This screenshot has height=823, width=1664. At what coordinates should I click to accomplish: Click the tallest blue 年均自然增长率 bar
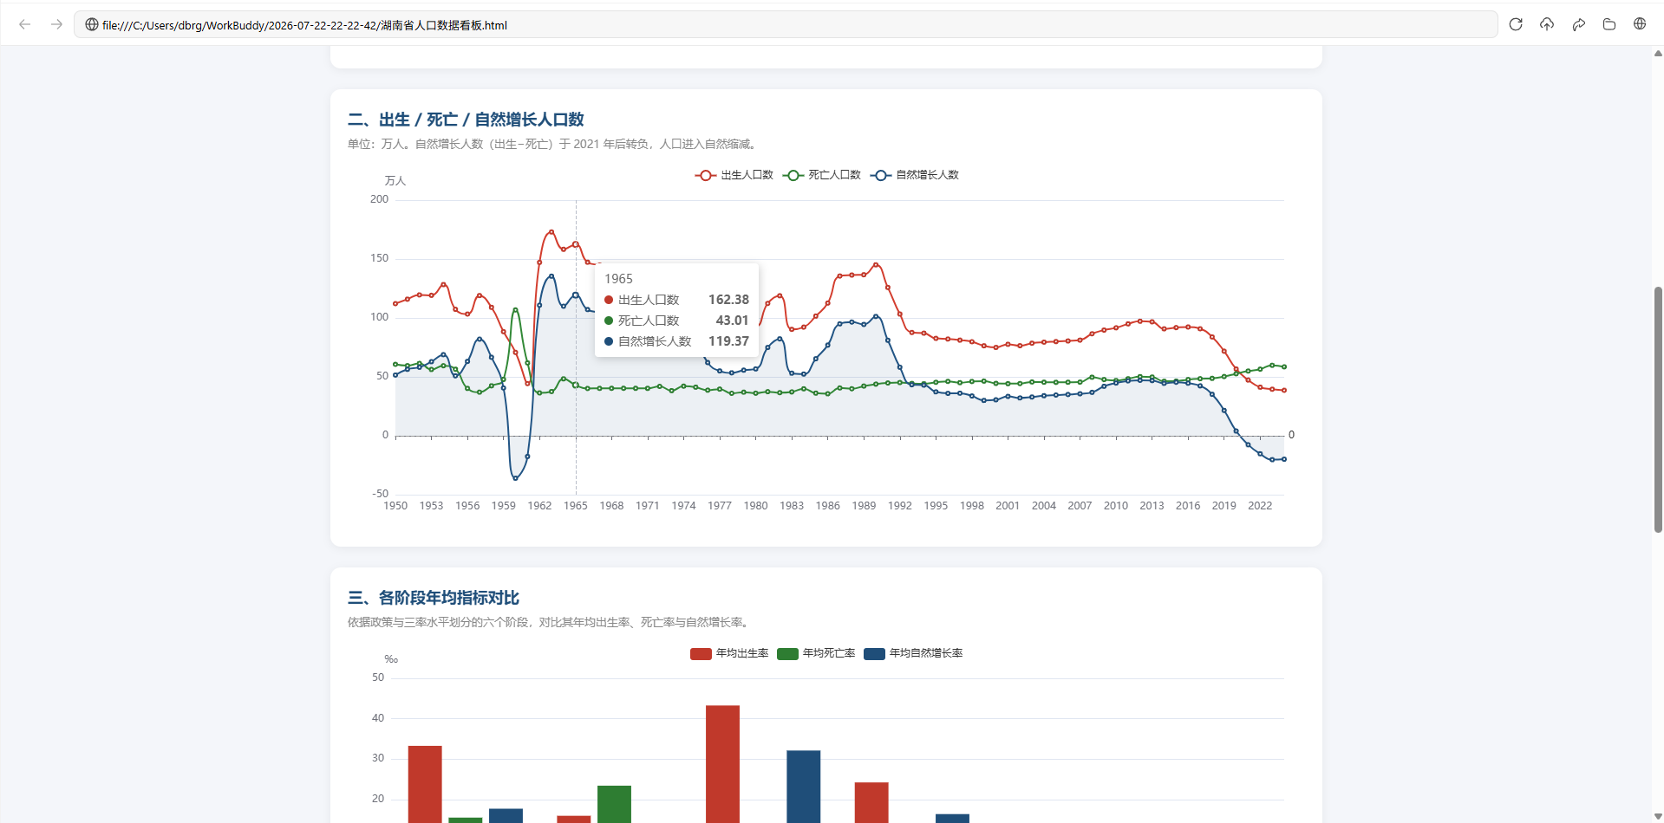coord(803,787)
